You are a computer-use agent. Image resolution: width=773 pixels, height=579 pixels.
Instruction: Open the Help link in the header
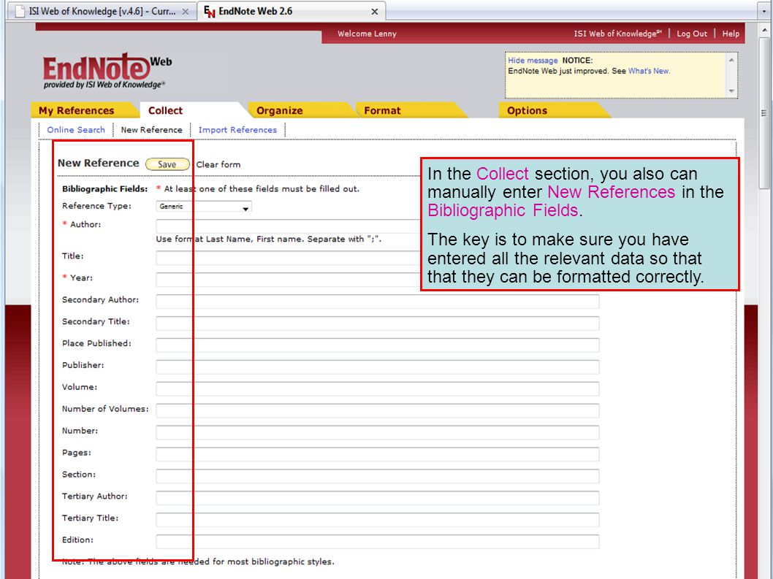tap(731, 34)
